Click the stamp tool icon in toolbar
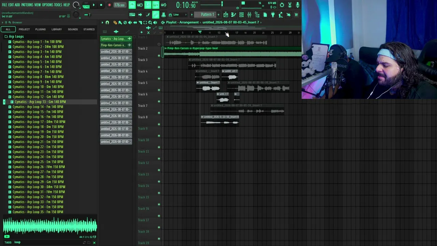437x246 pixels. click(x=164, y=15)
